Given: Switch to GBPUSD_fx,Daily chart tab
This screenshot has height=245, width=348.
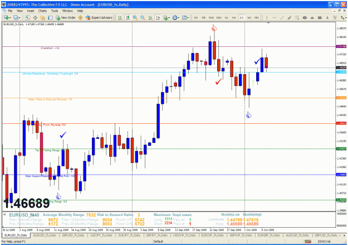Looking at the screenshot, I should pyautogui.click(x=73, y=235).
